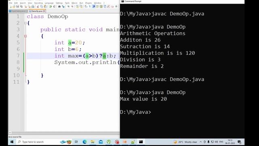Open the Tools menu

(x=67, y=3)
